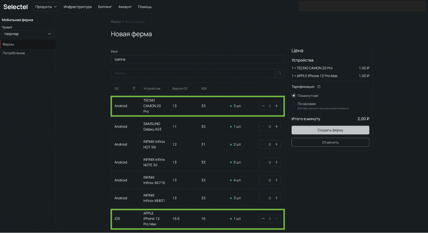
Task: Add one INFINIX NOTE 30 device
Action: point(276,162)
